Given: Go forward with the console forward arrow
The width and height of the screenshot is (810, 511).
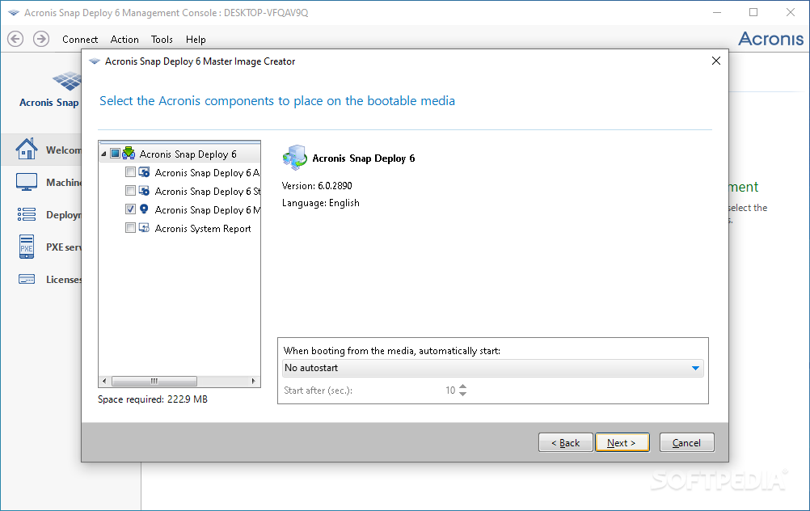Looking at the screenshot, I should (x=41, y=39).
